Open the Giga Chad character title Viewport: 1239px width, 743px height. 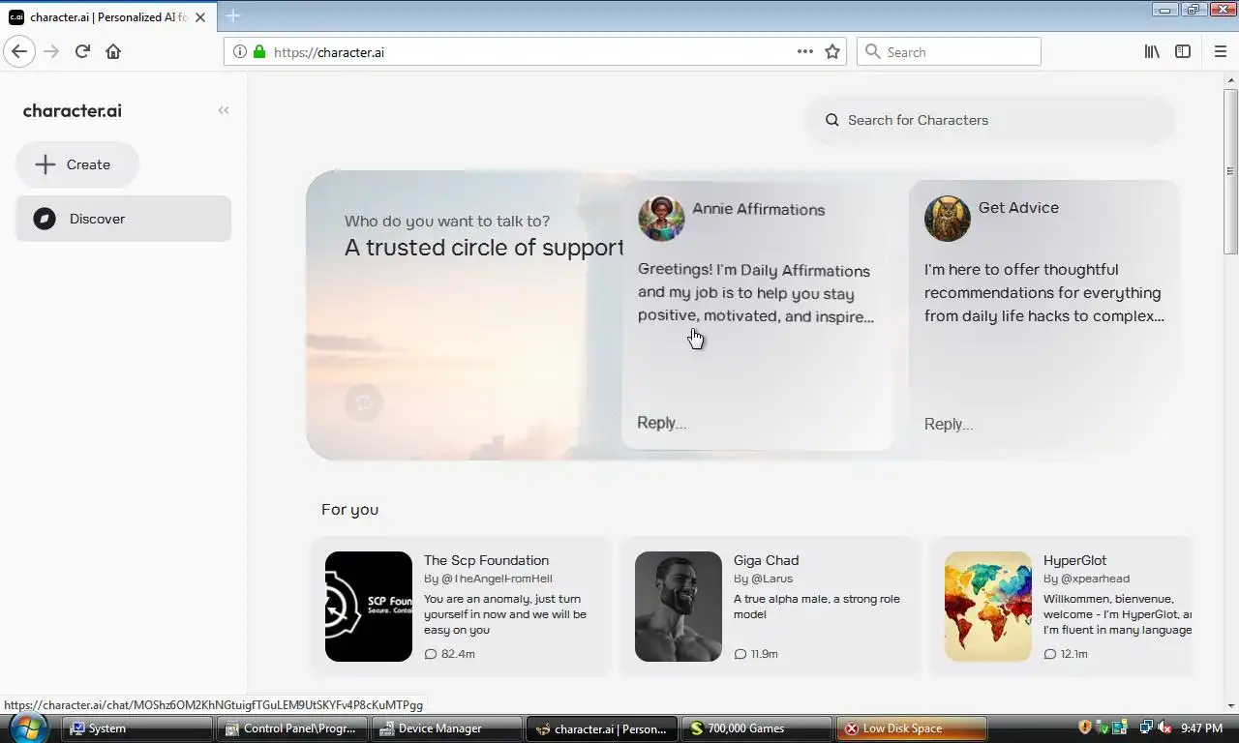(x=766, y=560)
